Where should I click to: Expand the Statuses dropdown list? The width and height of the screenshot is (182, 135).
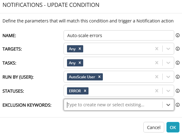pyautogui.click(x=168, y=91)
